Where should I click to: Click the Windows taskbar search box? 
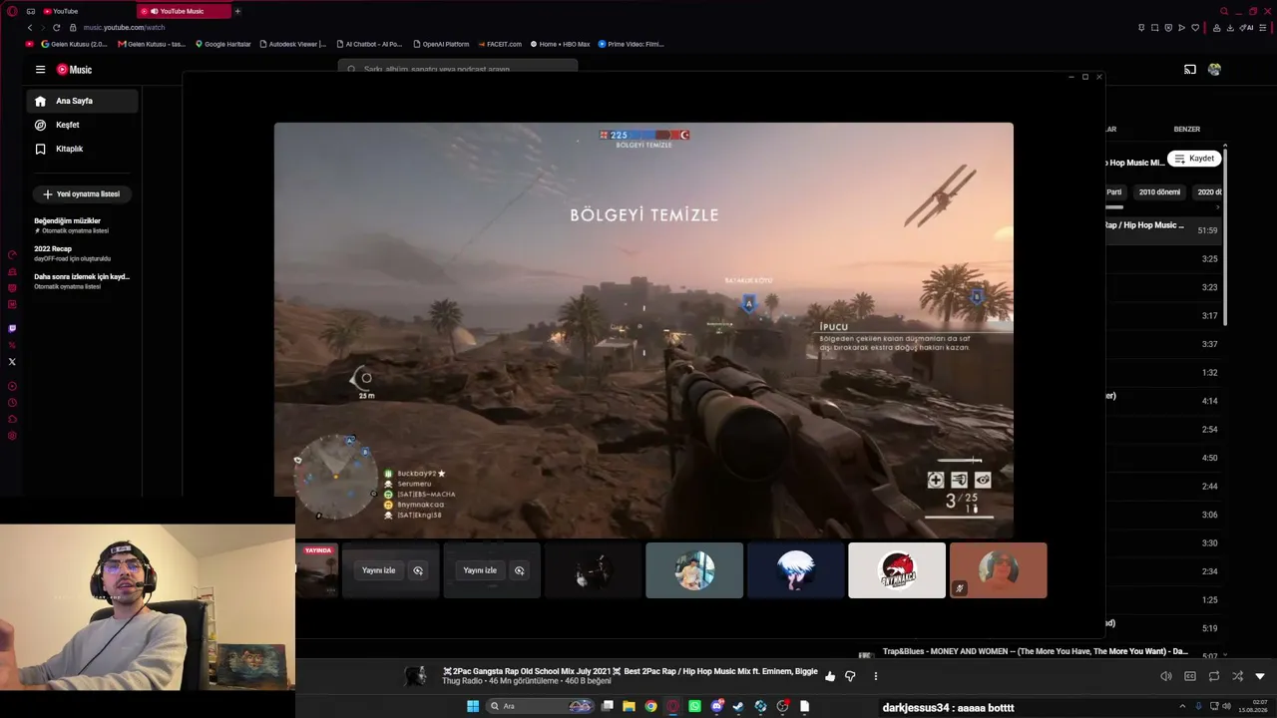tap(541, 706)
